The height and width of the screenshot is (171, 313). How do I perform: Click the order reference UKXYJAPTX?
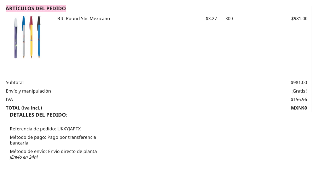(69, 129)
